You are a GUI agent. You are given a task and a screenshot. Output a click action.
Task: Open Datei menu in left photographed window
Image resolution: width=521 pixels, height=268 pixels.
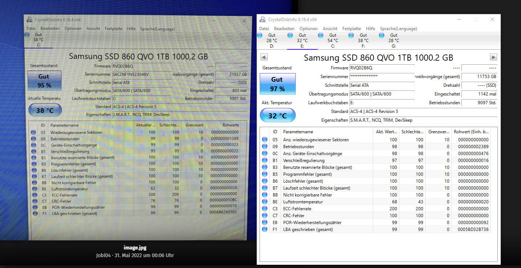pyautogui.click(x=31, y=29)
